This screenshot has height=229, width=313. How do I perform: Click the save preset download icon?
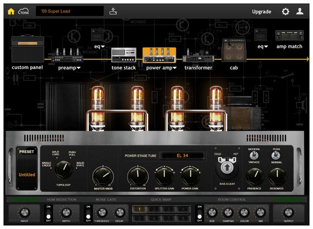click(113, 11)
